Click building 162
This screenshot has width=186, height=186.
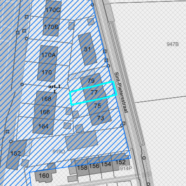pos(16,153)
